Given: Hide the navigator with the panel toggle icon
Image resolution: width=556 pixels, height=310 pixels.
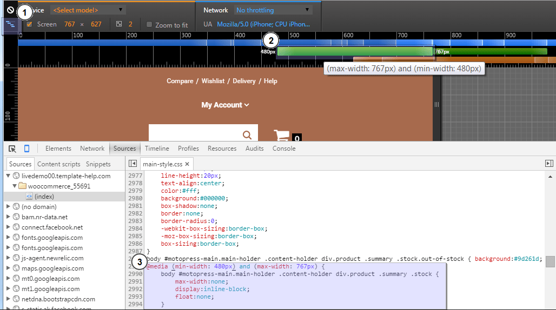Looking at the screenshot, I should pyautogui.click(x=133, y=164).
